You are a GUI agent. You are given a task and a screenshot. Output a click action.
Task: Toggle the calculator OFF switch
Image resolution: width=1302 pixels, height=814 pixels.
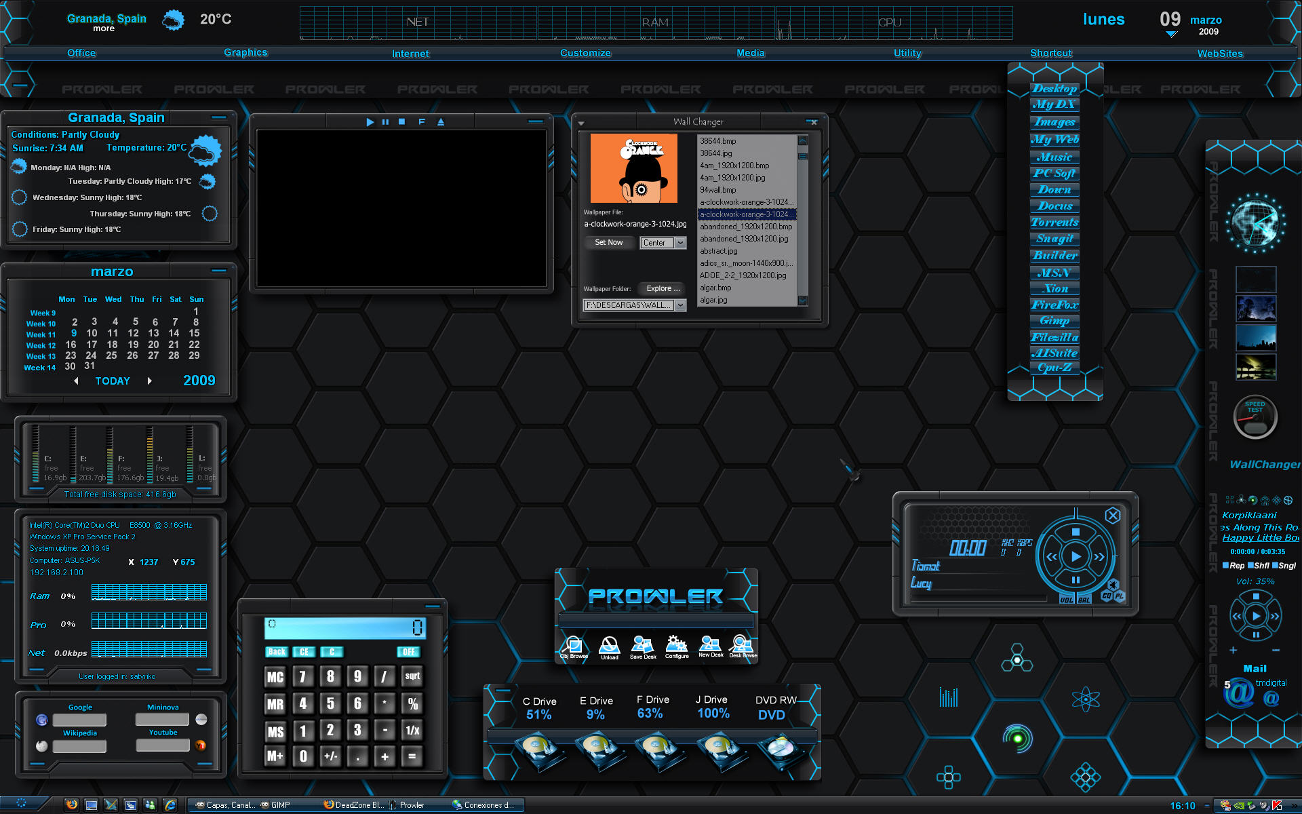[408, 652]
